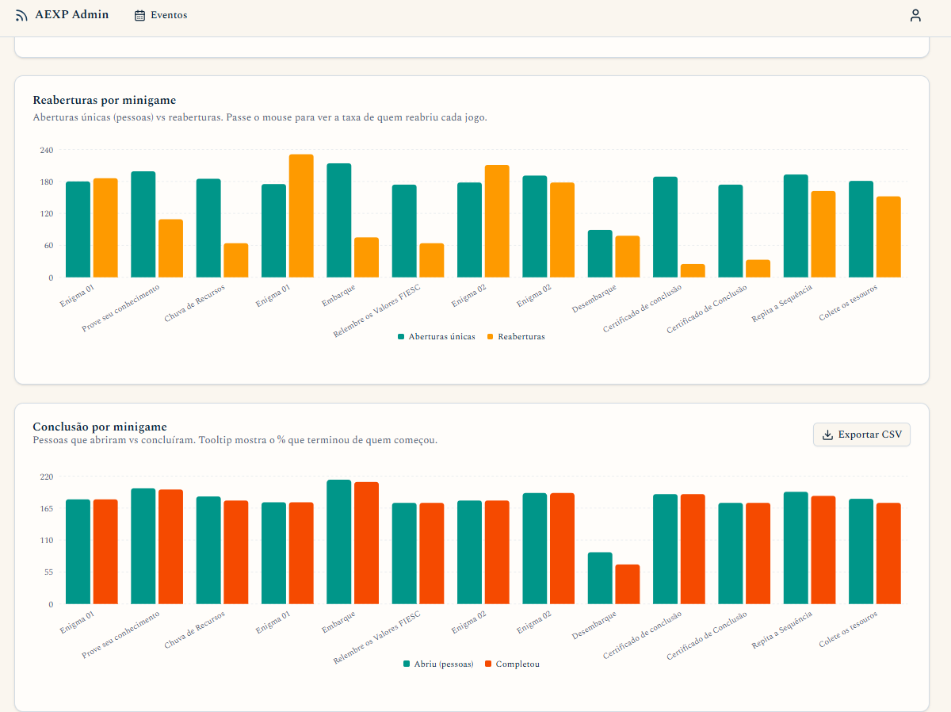
Task: Select red Repita a Sequência bar in Conclusão chart
Action: (x=823, y=550)
